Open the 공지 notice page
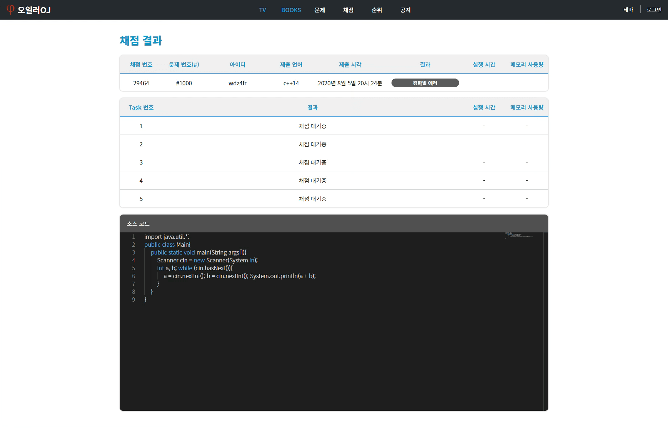Viewport: 668px width, 428px height. (x=405, y=10)
